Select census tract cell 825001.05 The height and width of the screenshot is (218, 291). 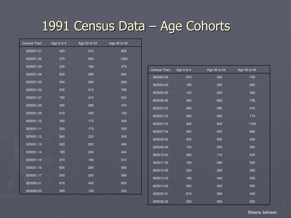click(34, 82)
